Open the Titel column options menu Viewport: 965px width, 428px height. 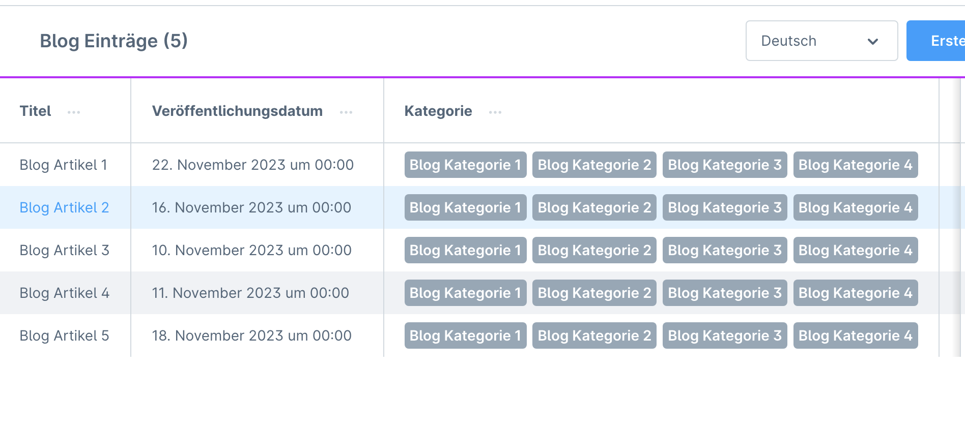click(x=74, y=112)
